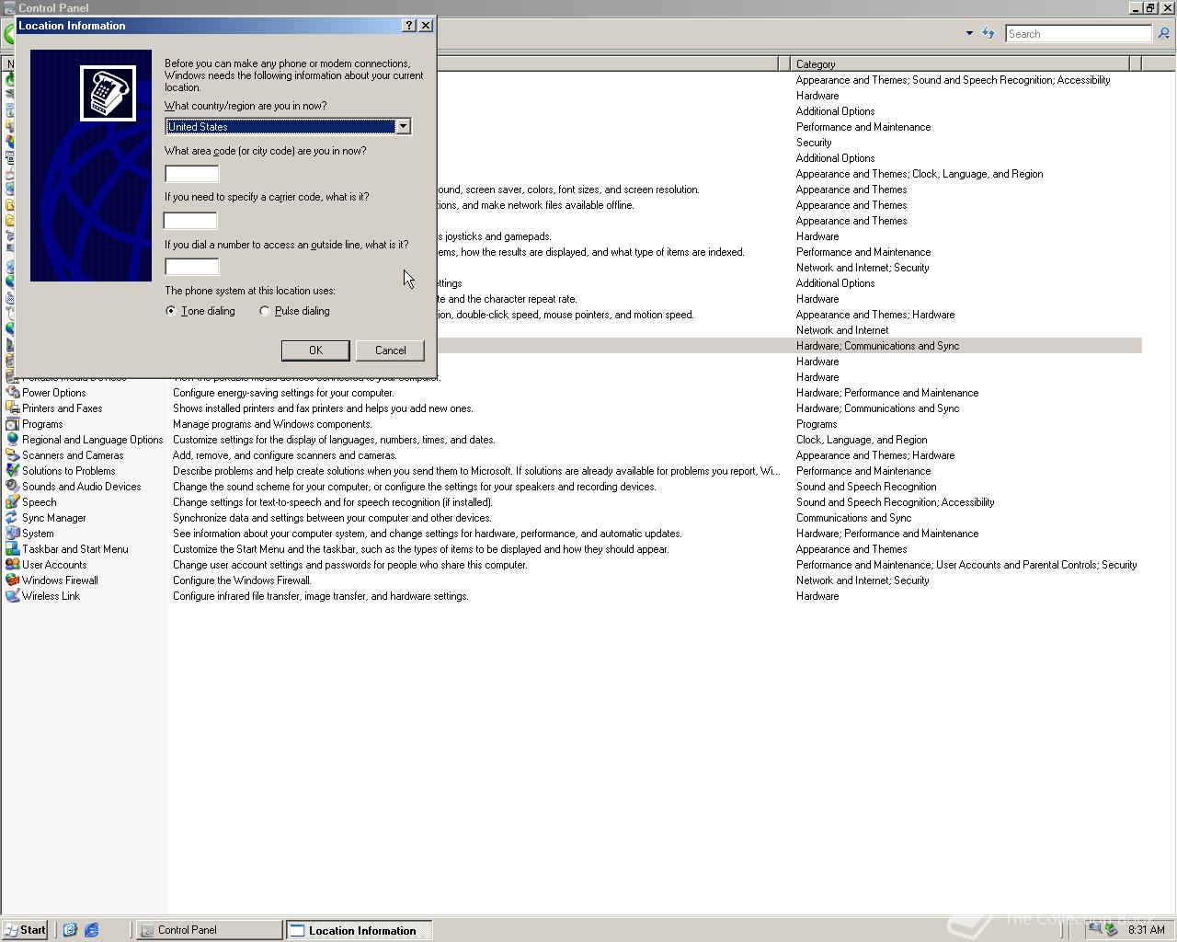Screen dimensions: 1177x942
Task: Click the Programs icon in Control Panel
Action: [12, 424]
